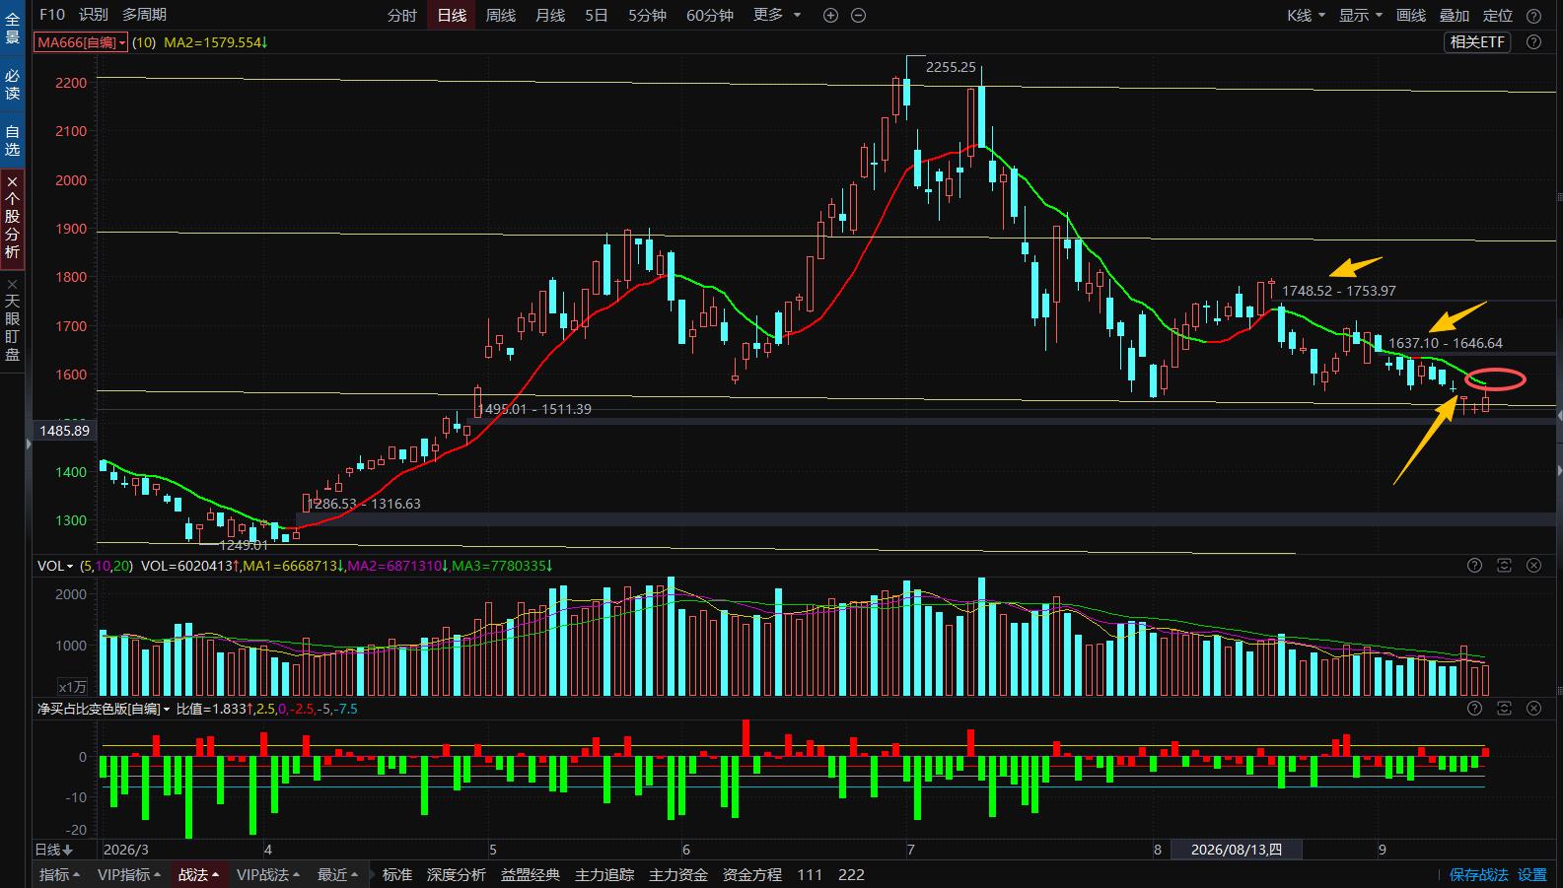Screen dimensions: 1563x888
Task: Open help icon in the top toolbar
Action: pos(1532,15)
